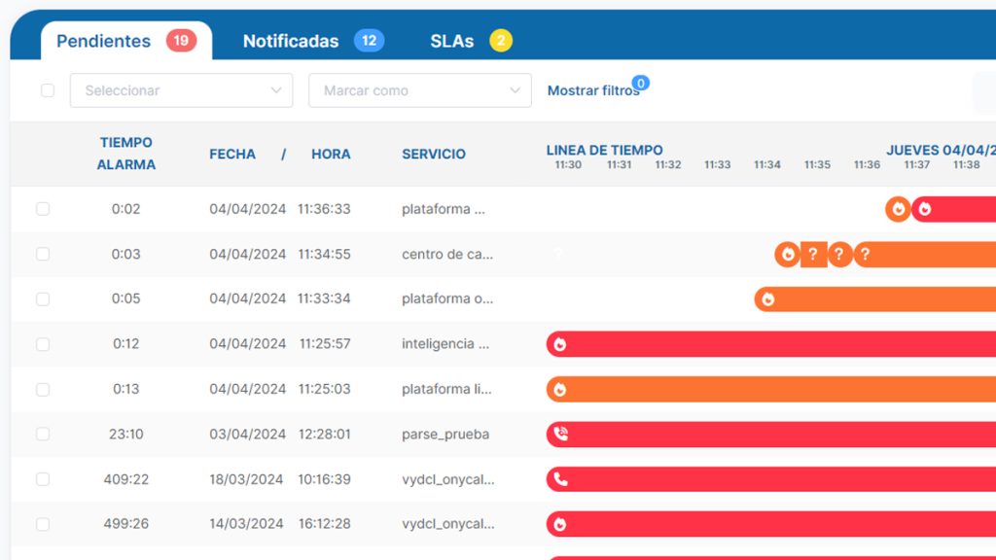
Task: Click the date 03/04/2024
Action: coord(247,435)
